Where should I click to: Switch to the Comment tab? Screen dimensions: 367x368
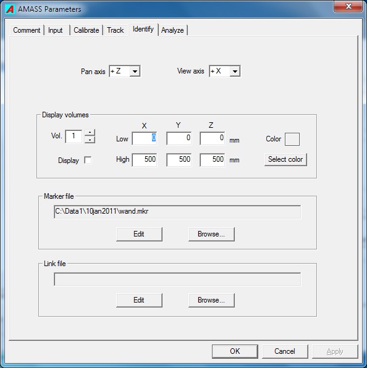pos(27,30)
